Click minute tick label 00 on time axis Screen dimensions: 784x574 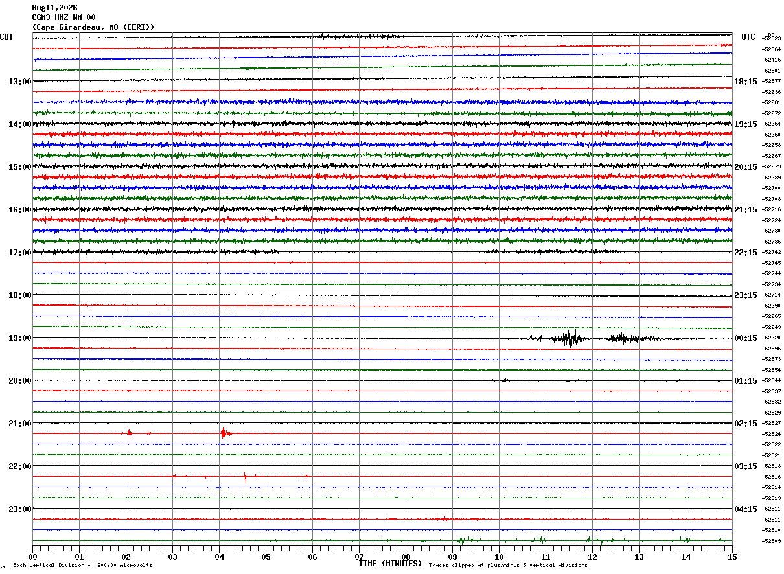[32, 557]
